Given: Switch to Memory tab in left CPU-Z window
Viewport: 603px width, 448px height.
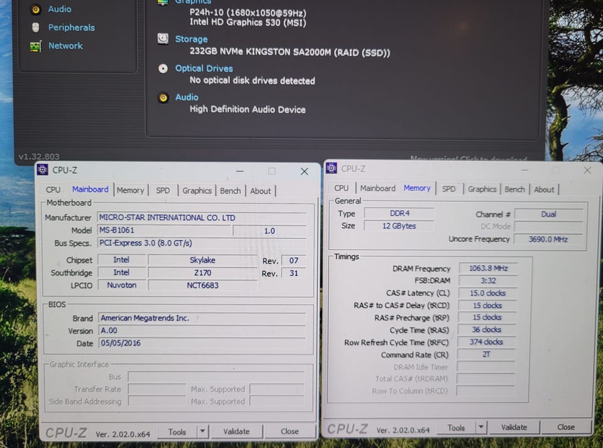Looking at the screenshot, I should click(131, 190).
